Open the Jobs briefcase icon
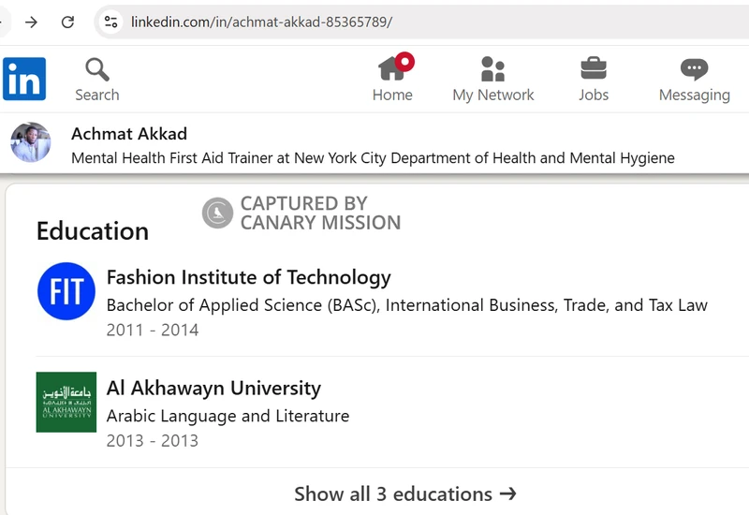This screenshot has height=515, width=749. click(x=593, y=68)
